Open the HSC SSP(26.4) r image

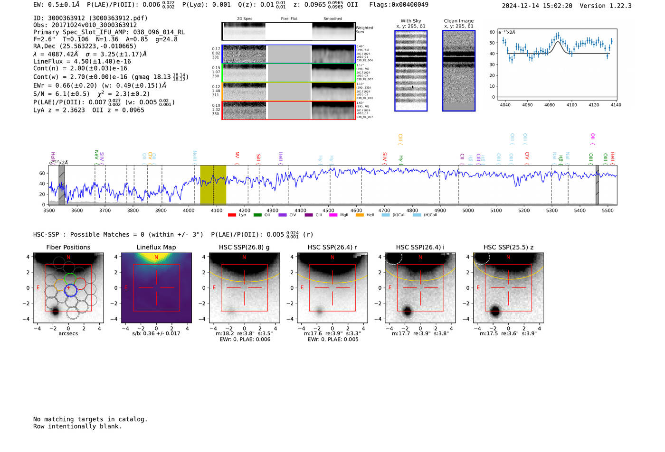click(x=332, y=288)
